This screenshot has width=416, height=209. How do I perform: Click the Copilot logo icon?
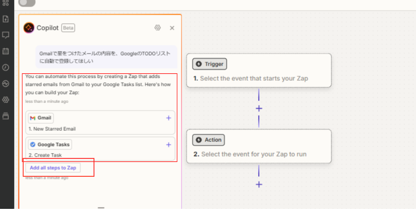tap(29, 28)
